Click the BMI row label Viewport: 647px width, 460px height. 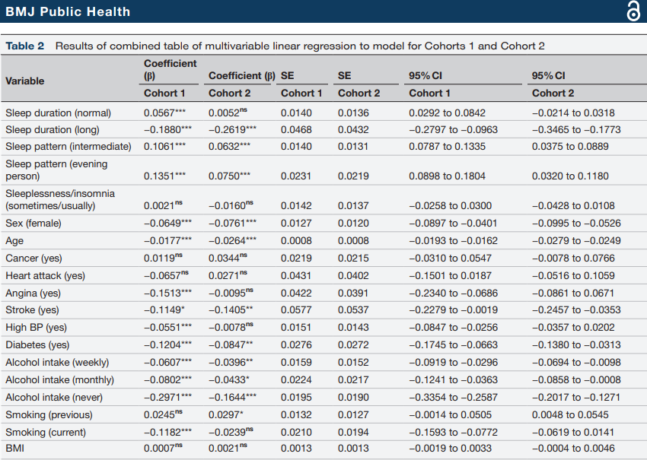14,449
